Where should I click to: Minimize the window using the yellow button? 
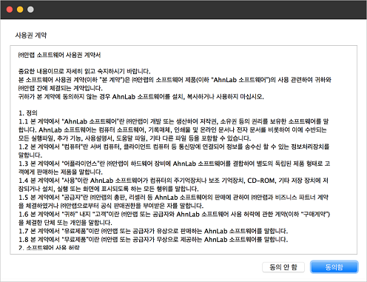pos(20,10)
